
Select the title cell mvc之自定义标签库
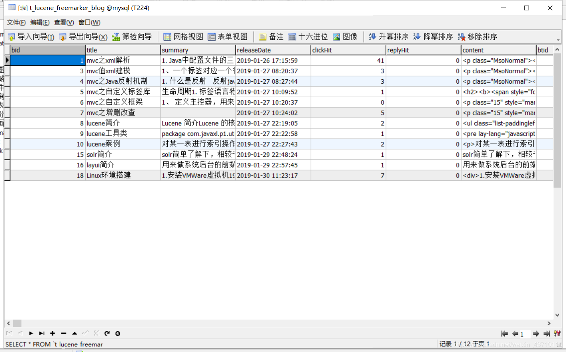(x=123, y=92)
